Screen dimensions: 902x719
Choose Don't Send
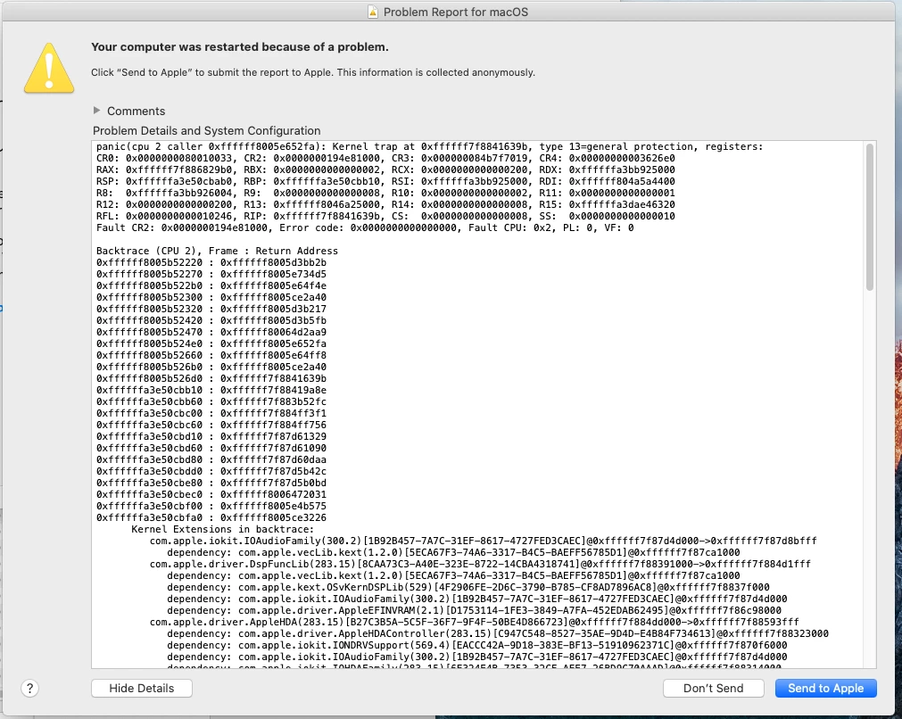coord(714,688)
